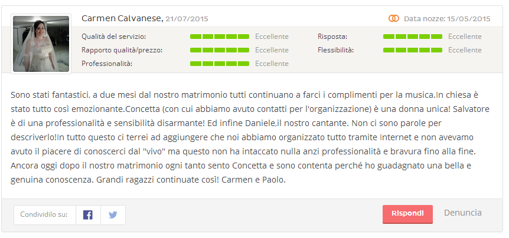The height and width of the screenshot is (238, 509).
Task: Click reviewer name Carmen Calvanese
Action: tap(122, 19)
